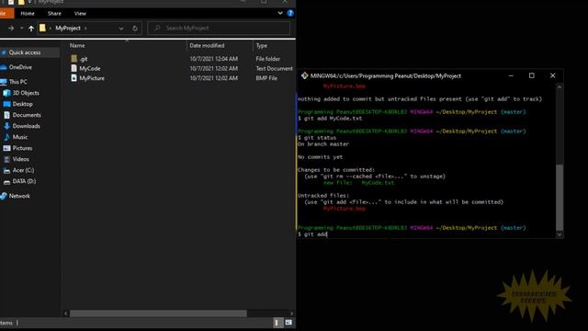Select This PC in navigation pane
588x331 pixels.
point(18,82)
